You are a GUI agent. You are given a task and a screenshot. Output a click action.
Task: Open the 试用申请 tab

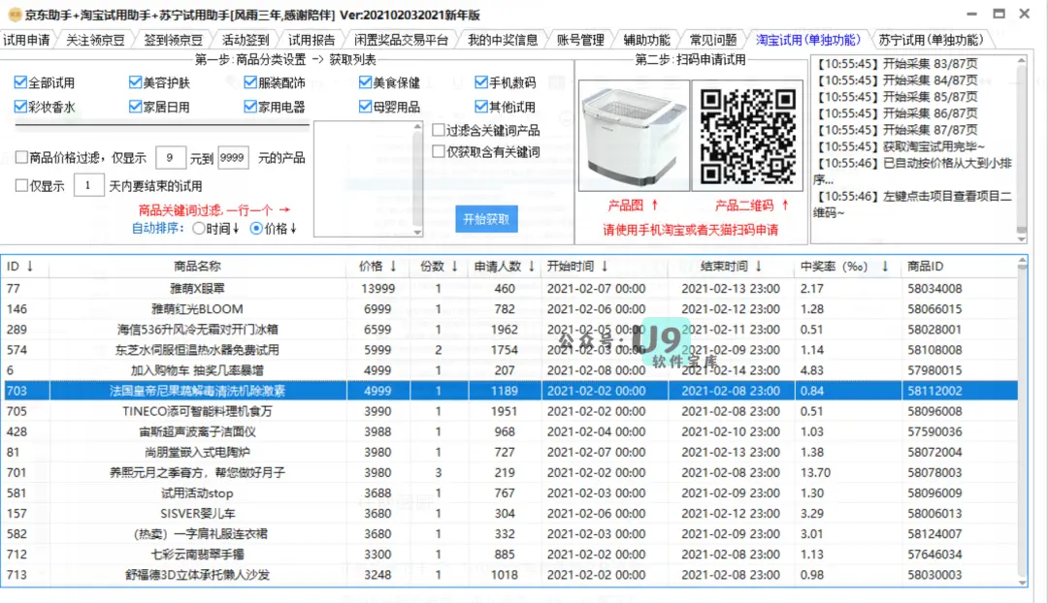26,40
